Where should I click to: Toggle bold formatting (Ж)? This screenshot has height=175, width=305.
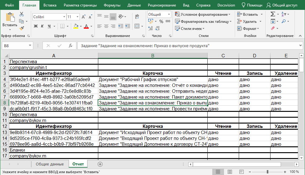[36, 26]
